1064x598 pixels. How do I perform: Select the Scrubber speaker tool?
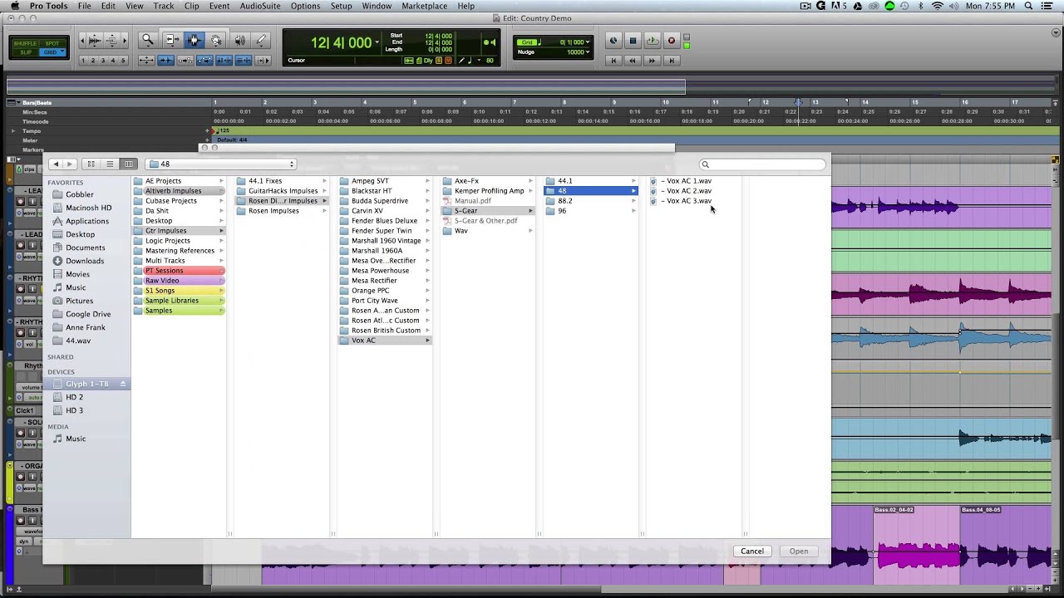pos(239,40)
